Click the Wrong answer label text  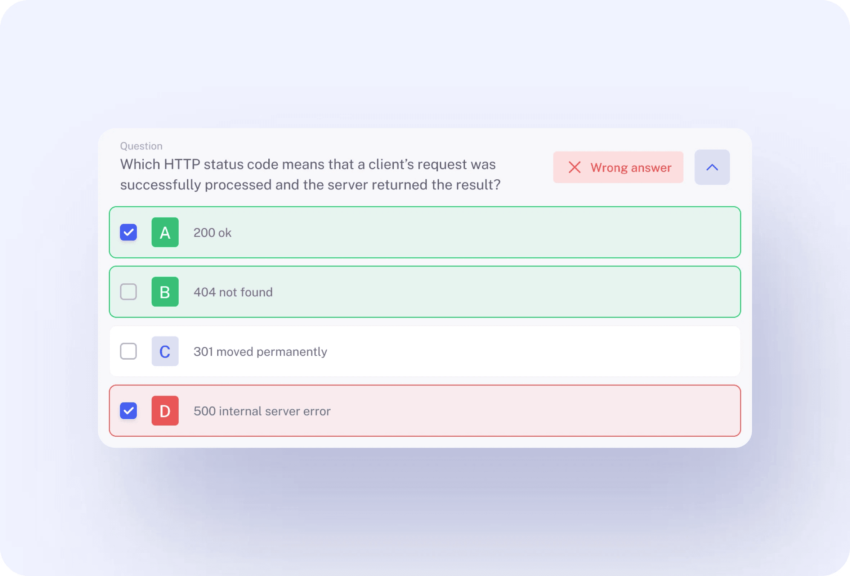[x=631, y=167]
